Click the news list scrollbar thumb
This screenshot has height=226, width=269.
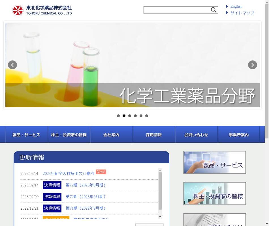[160, 191]
